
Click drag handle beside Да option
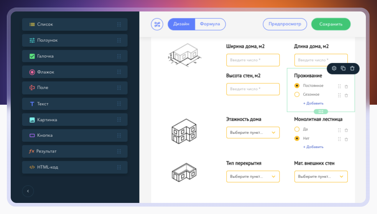point(339,130)
